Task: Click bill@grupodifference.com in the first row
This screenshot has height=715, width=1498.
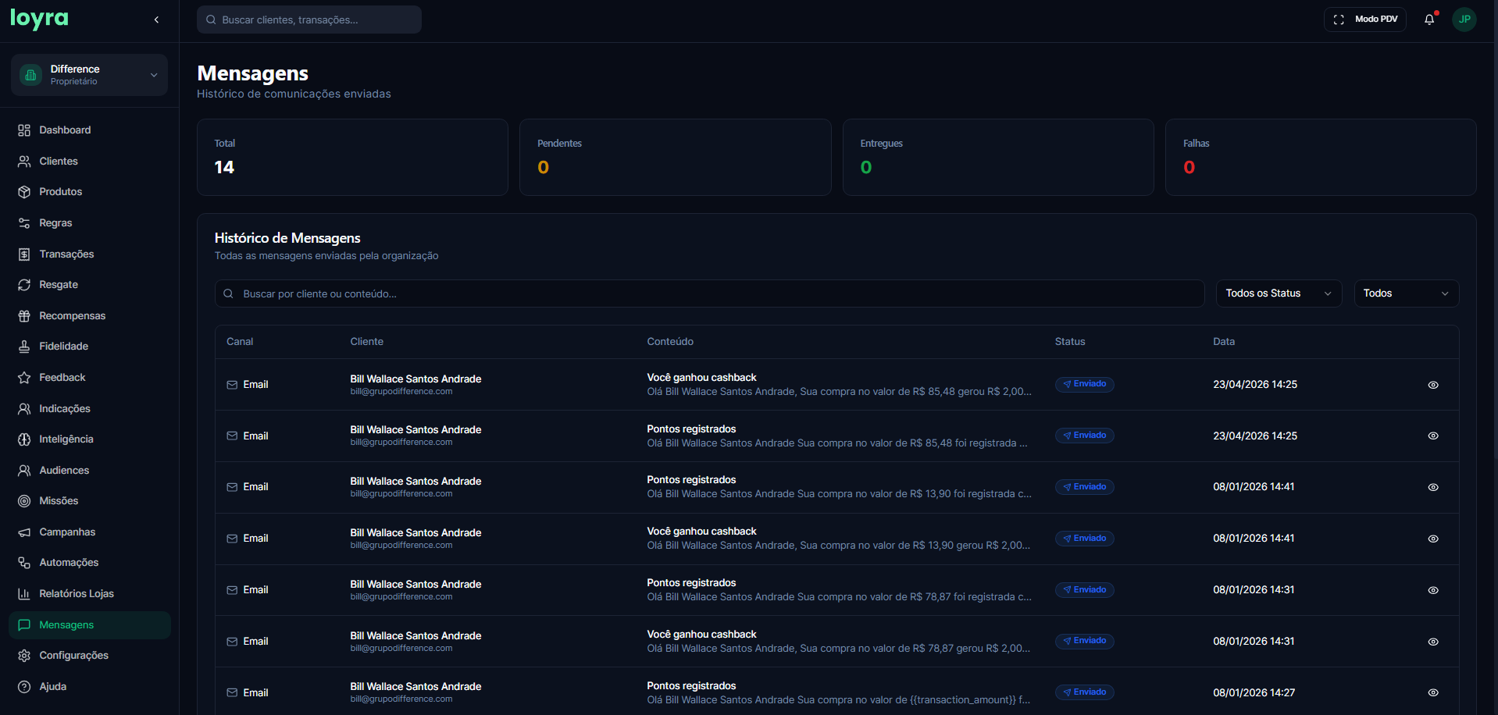Action: pyautogui.click(x=401, y=392)
